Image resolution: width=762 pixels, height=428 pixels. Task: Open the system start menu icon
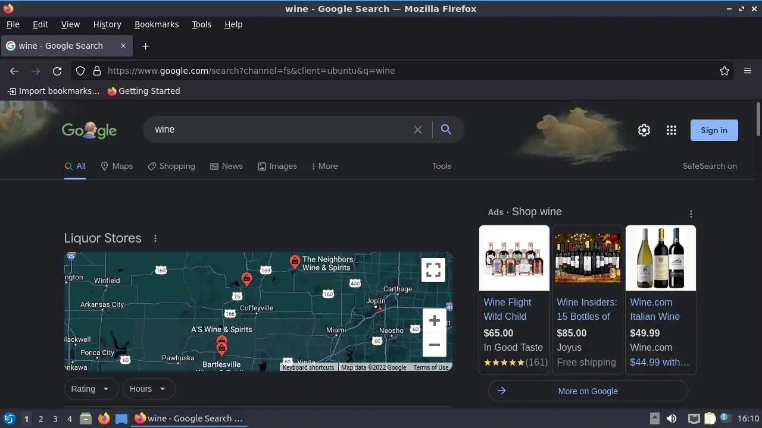tap(10, 418)
